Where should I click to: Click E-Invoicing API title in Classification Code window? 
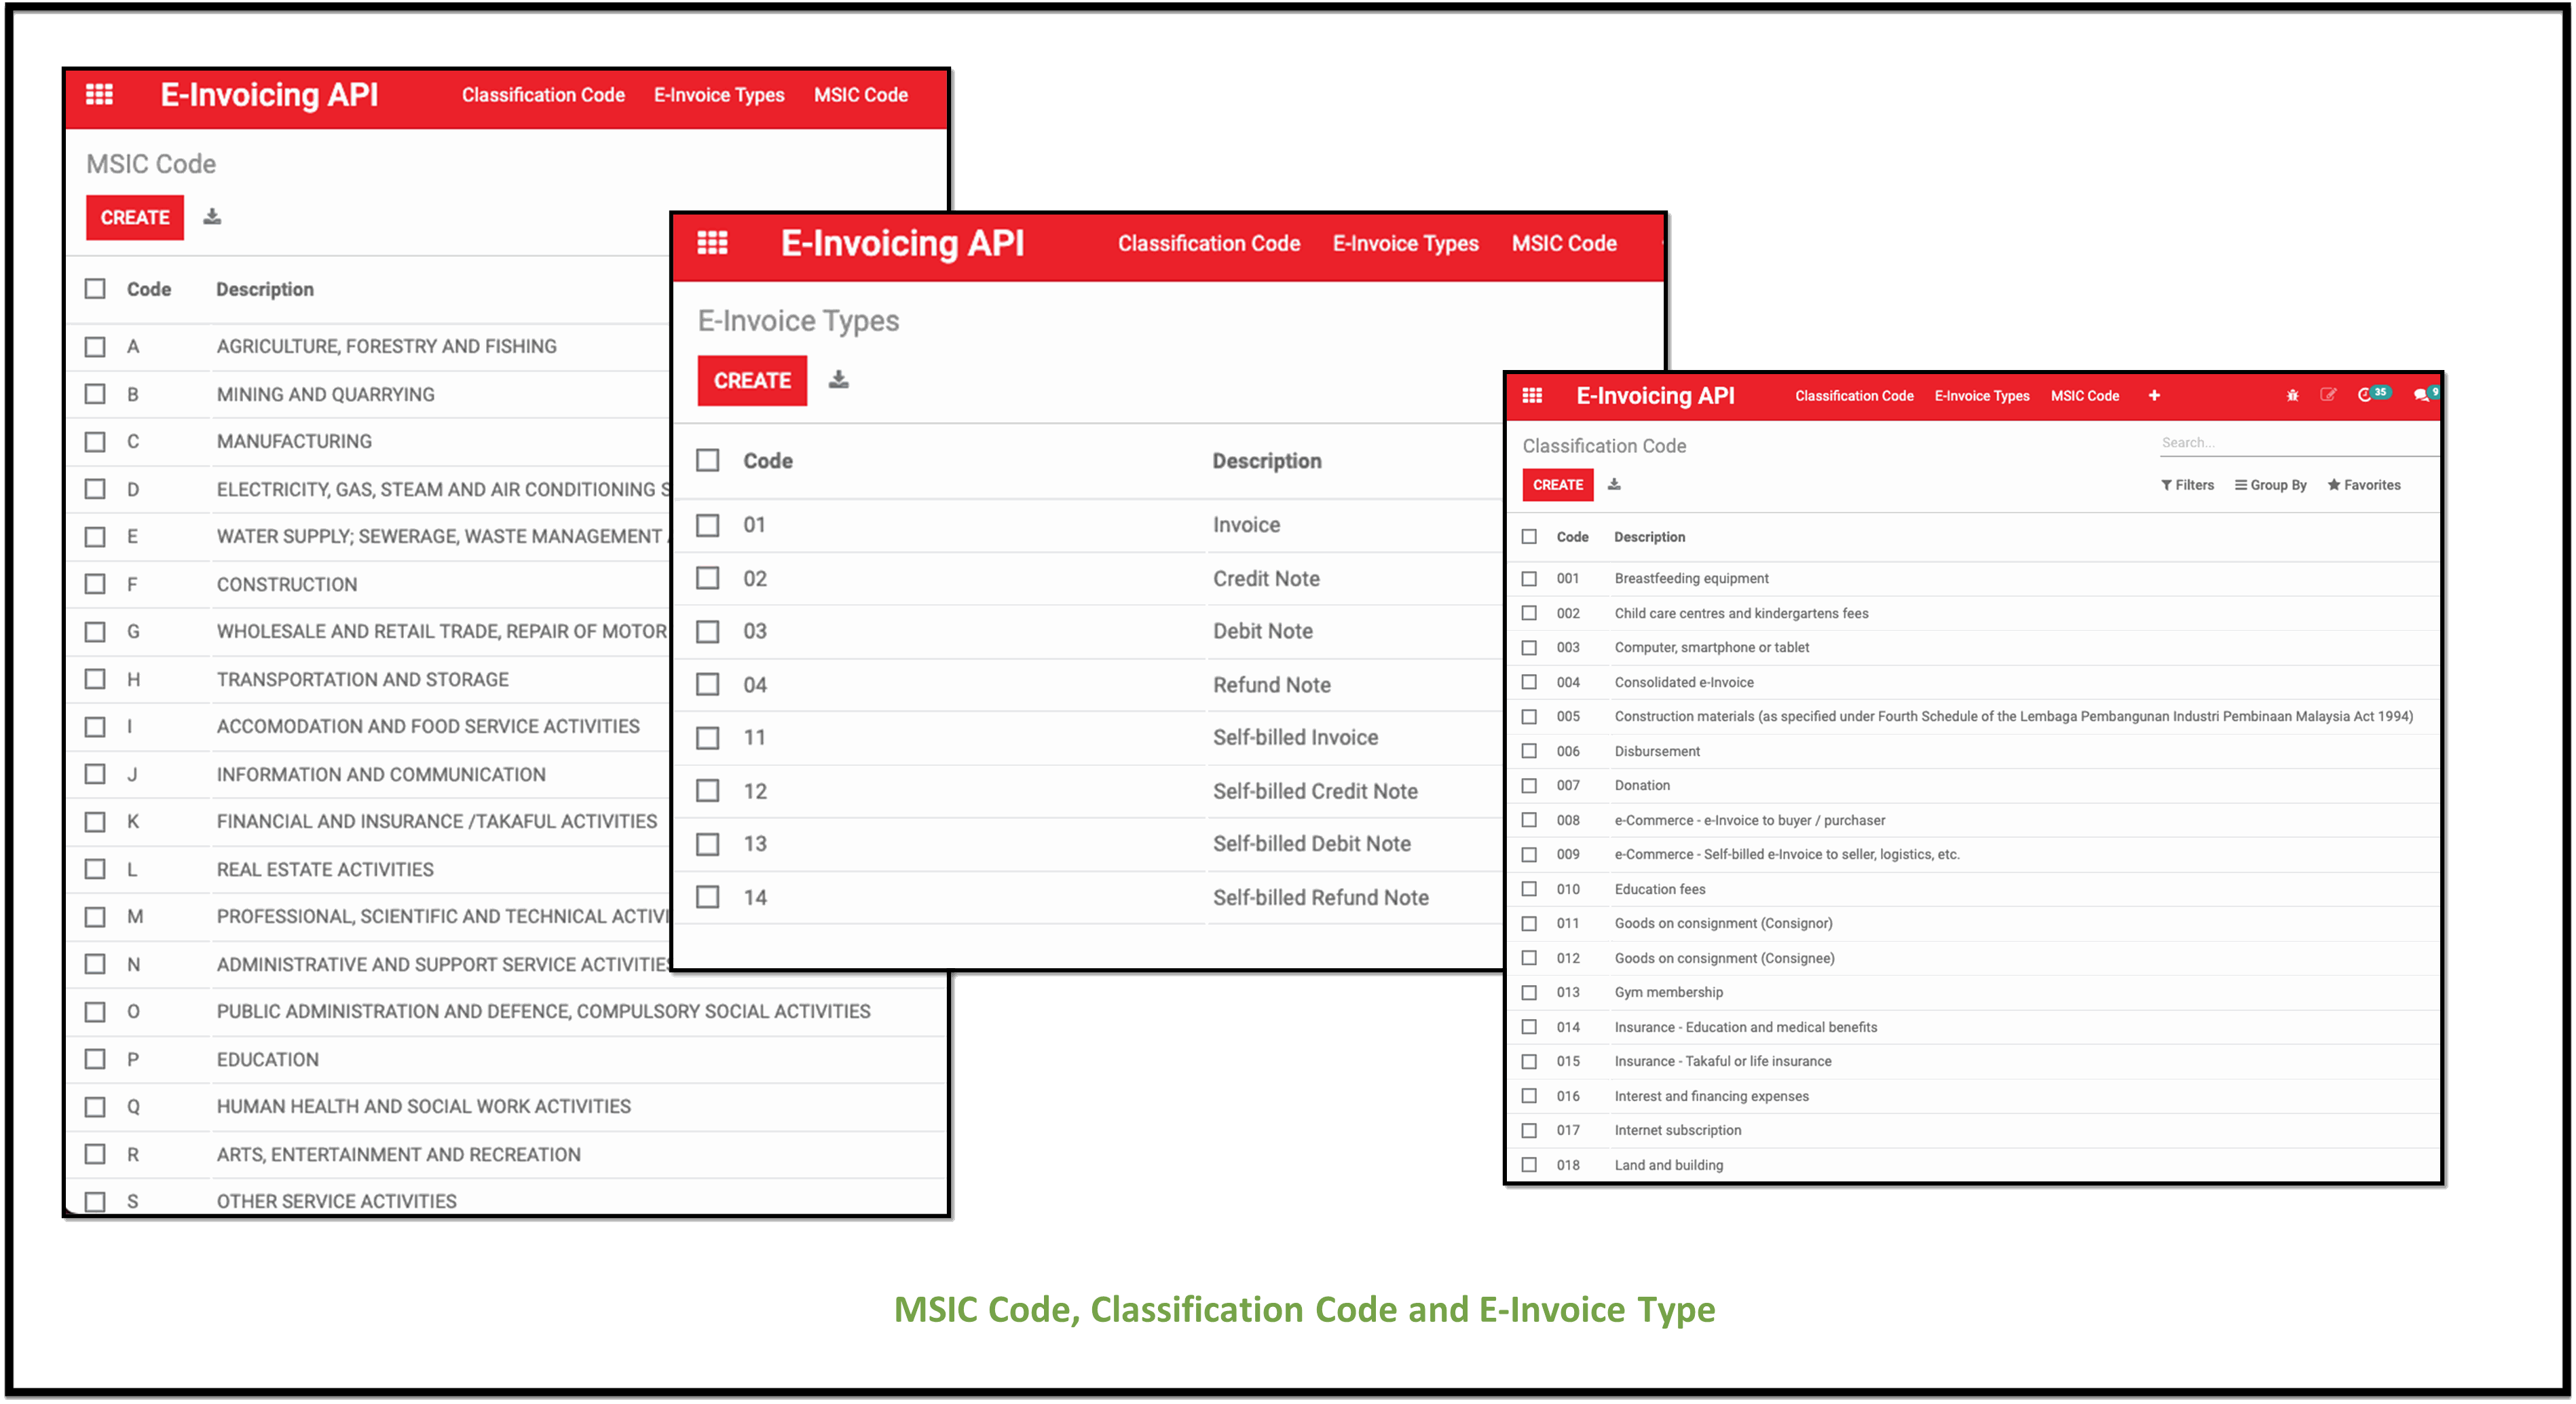tap(1655, 396)
